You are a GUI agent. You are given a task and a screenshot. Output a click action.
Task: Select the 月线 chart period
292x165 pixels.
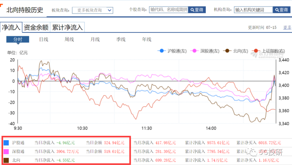point(95,39)
